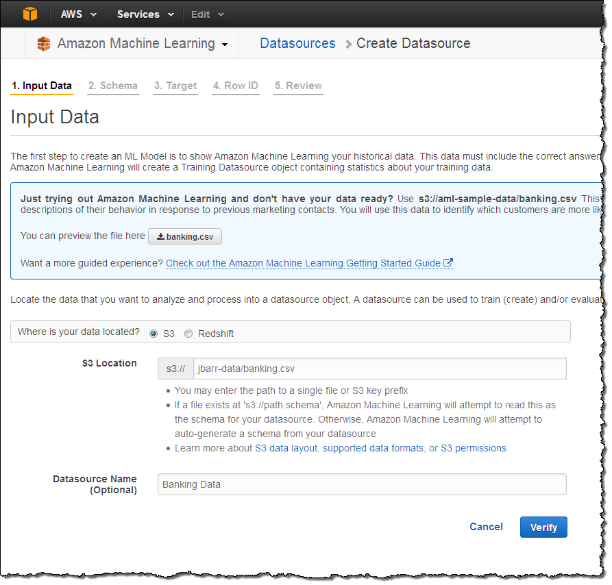Jump to the 5. Review step
Image resolution: width=612 pixels, height=585 pixels.
click(x=298, y=86)
